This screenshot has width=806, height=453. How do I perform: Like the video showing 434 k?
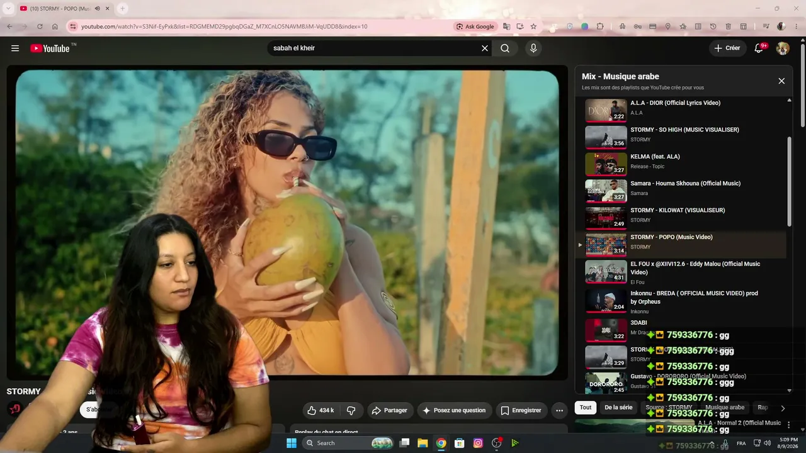click(x=321, y=410)
